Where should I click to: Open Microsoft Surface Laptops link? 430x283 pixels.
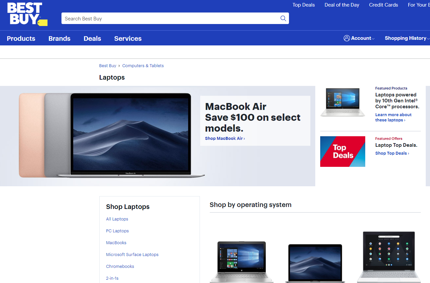(x=132, y=255)
